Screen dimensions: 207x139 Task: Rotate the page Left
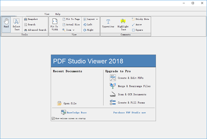(x=88, y=25)
